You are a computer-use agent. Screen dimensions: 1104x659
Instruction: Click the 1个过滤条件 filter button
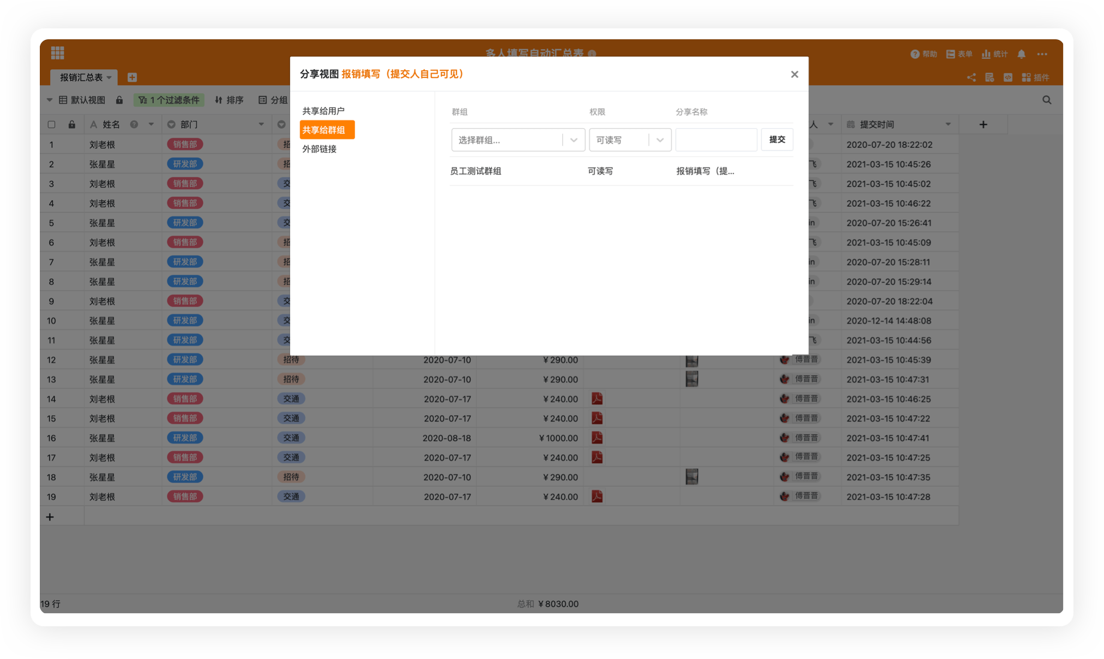[169, 100]
